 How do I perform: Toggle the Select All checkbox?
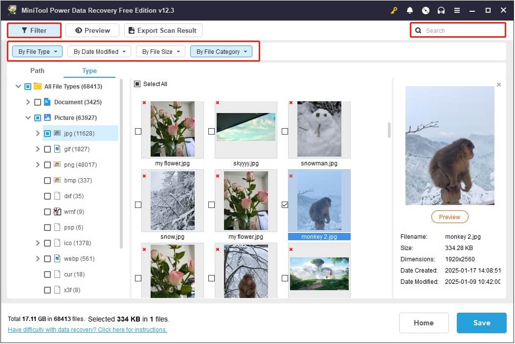click(137, 84)
